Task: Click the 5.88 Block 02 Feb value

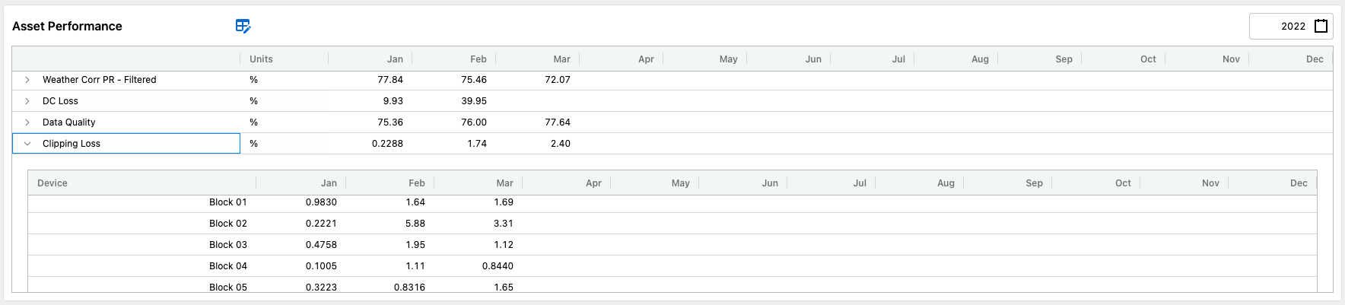Action: 415,224
